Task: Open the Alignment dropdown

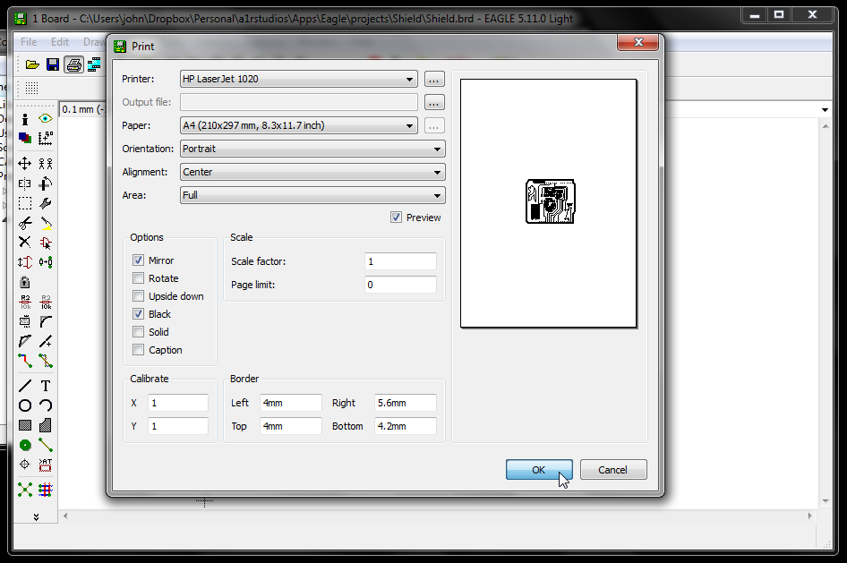Action: click(x=312, y=172)
